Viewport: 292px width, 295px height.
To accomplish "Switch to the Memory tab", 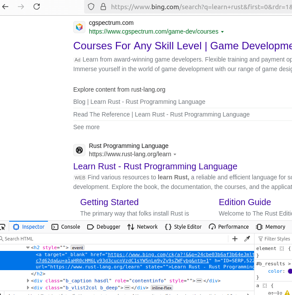I will pos(271,227).
